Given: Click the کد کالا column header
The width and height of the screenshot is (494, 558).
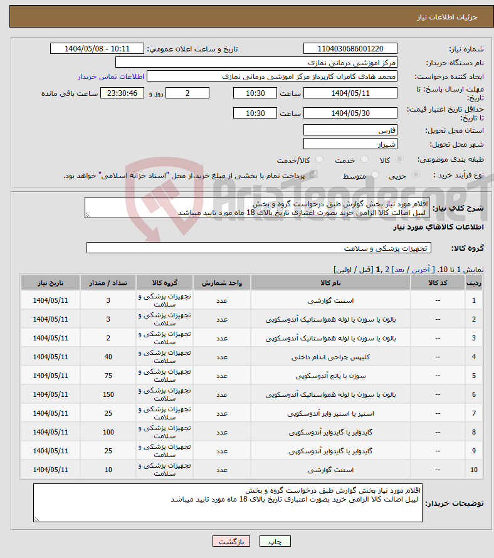Looking at the screenshot, I should pos(438,283).
